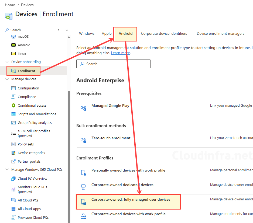
Task: Open Corporate-owned dedicated devices profile
Action: (122, 185)
